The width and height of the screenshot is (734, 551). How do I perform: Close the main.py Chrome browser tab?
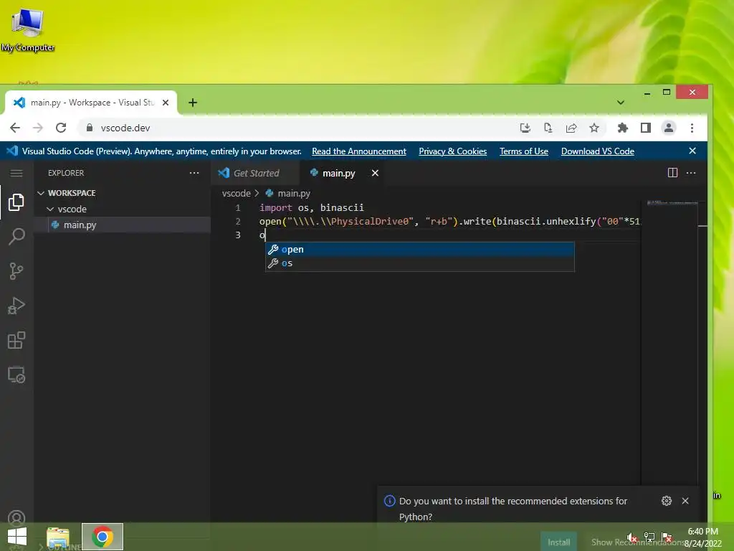click(166, 103)
